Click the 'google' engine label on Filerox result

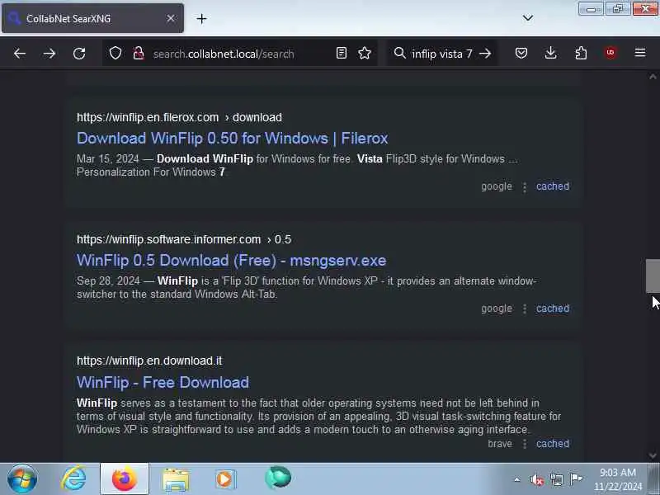497,186
